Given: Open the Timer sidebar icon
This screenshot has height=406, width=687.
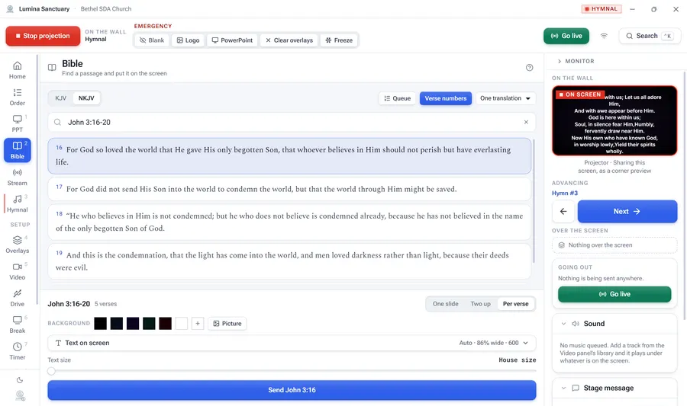Looking at the screenshot, I should 17,351.
